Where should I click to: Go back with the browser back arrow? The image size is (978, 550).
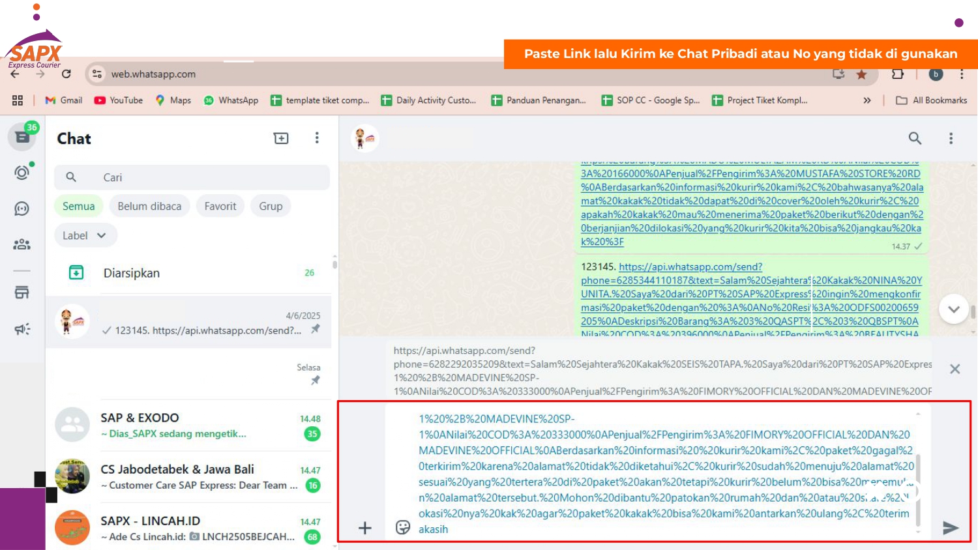tap(14, 74)
